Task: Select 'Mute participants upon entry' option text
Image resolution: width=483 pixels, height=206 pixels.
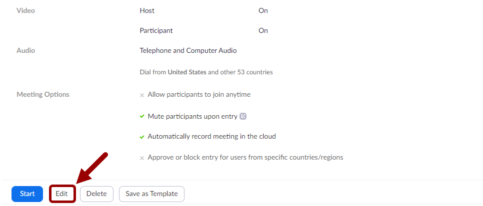Action: click(192, 116)
